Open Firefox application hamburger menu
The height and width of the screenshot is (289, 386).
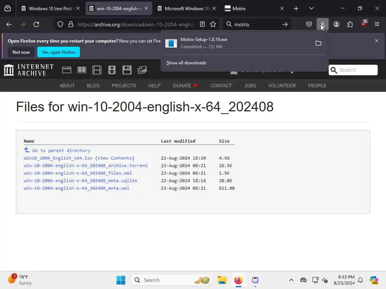[377, 24]
